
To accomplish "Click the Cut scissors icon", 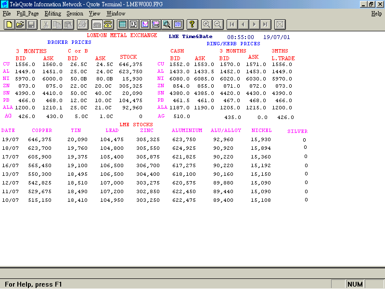I will [x=46, y=25].
